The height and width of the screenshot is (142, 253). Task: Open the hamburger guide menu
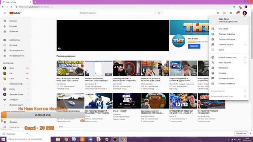(5, 13)
